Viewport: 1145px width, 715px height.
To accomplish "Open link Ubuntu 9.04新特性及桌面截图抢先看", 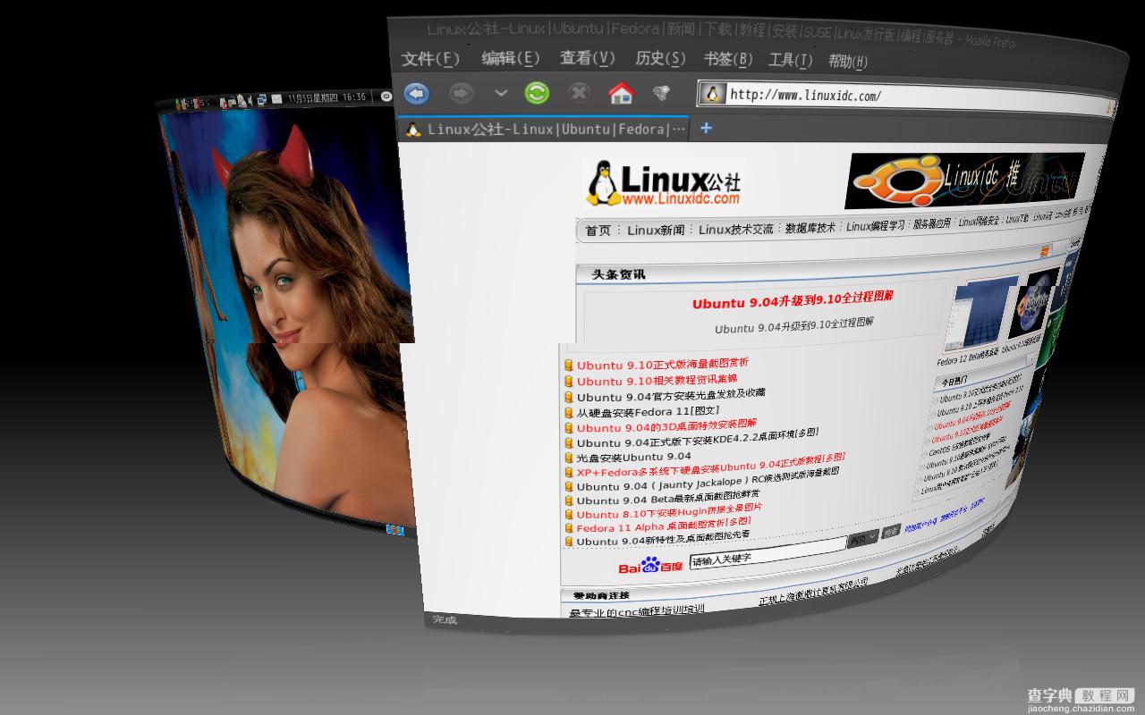I will coord(664,539).
